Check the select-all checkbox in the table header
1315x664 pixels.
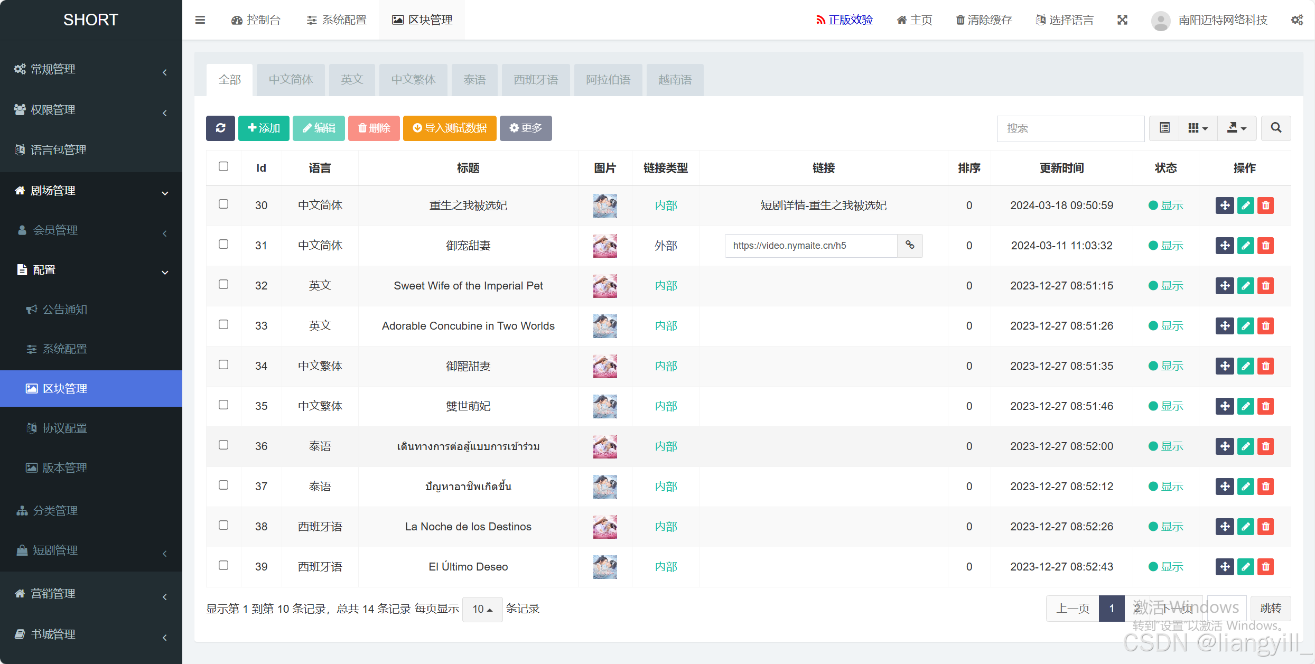223,166
